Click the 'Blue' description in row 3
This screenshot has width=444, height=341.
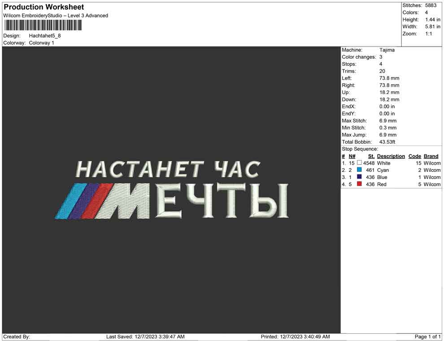382,177
